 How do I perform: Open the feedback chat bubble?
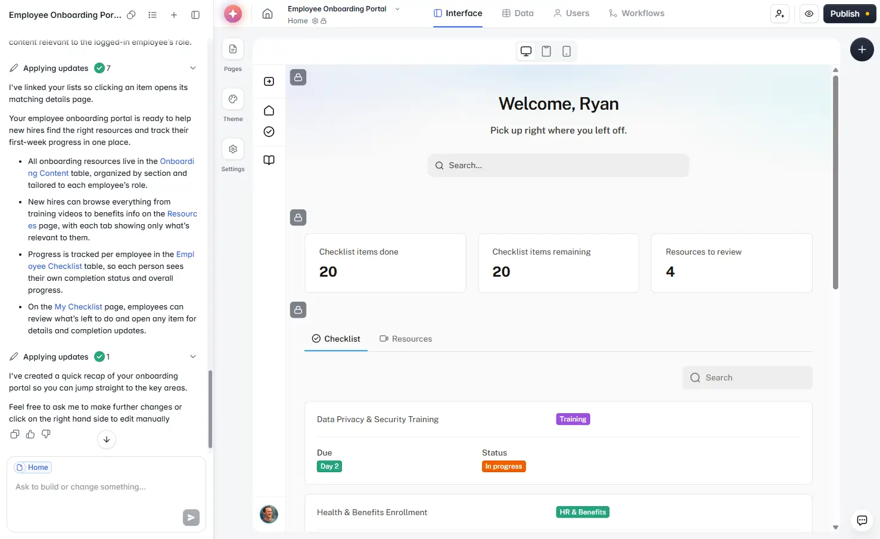pyautogui.click(x=862, y=521)
